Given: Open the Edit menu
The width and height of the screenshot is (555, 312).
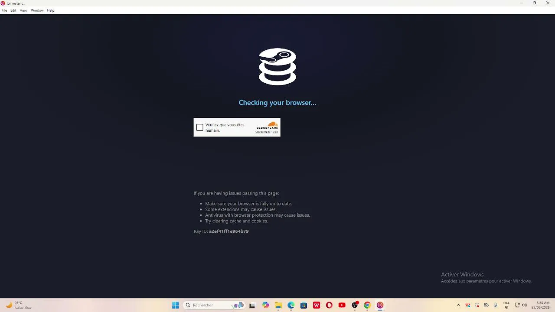Looking at the screenshot, I should (13, 10).
